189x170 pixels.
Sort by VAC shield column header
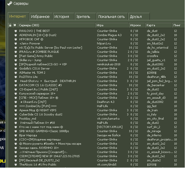[15, 25]
